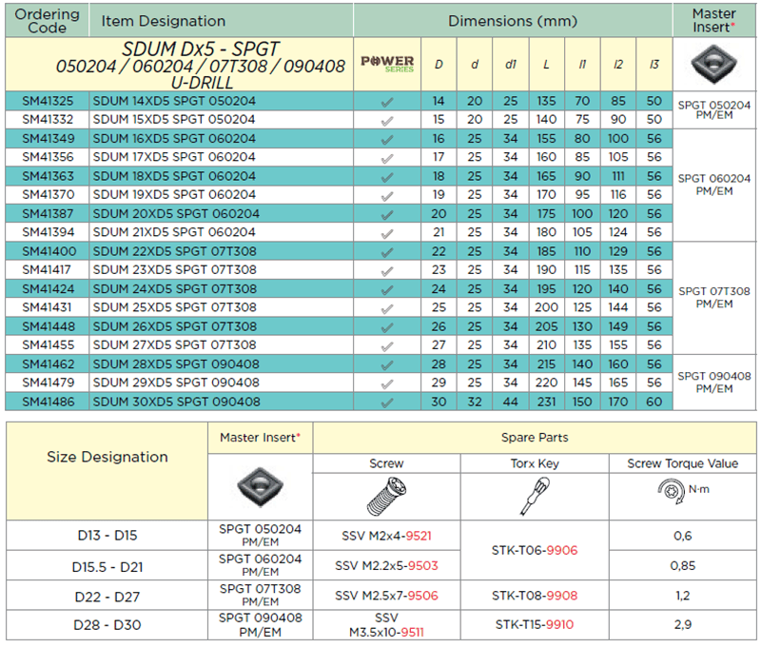Click item SDUM 15XD5 SPGT 050204
Viewport: 761px width, 648px height.
[174, 119]
